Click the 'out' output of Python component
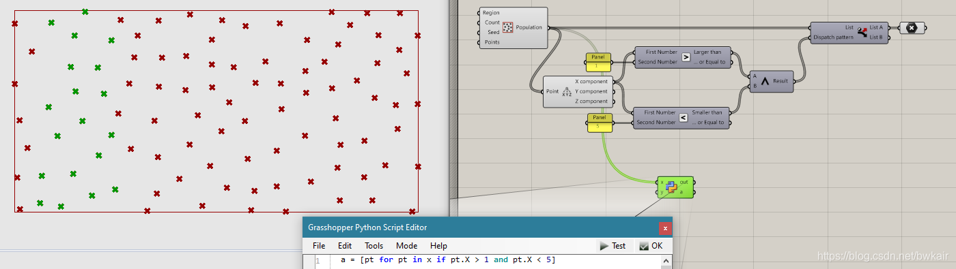The image size is (956, 269). pos(684,183)
